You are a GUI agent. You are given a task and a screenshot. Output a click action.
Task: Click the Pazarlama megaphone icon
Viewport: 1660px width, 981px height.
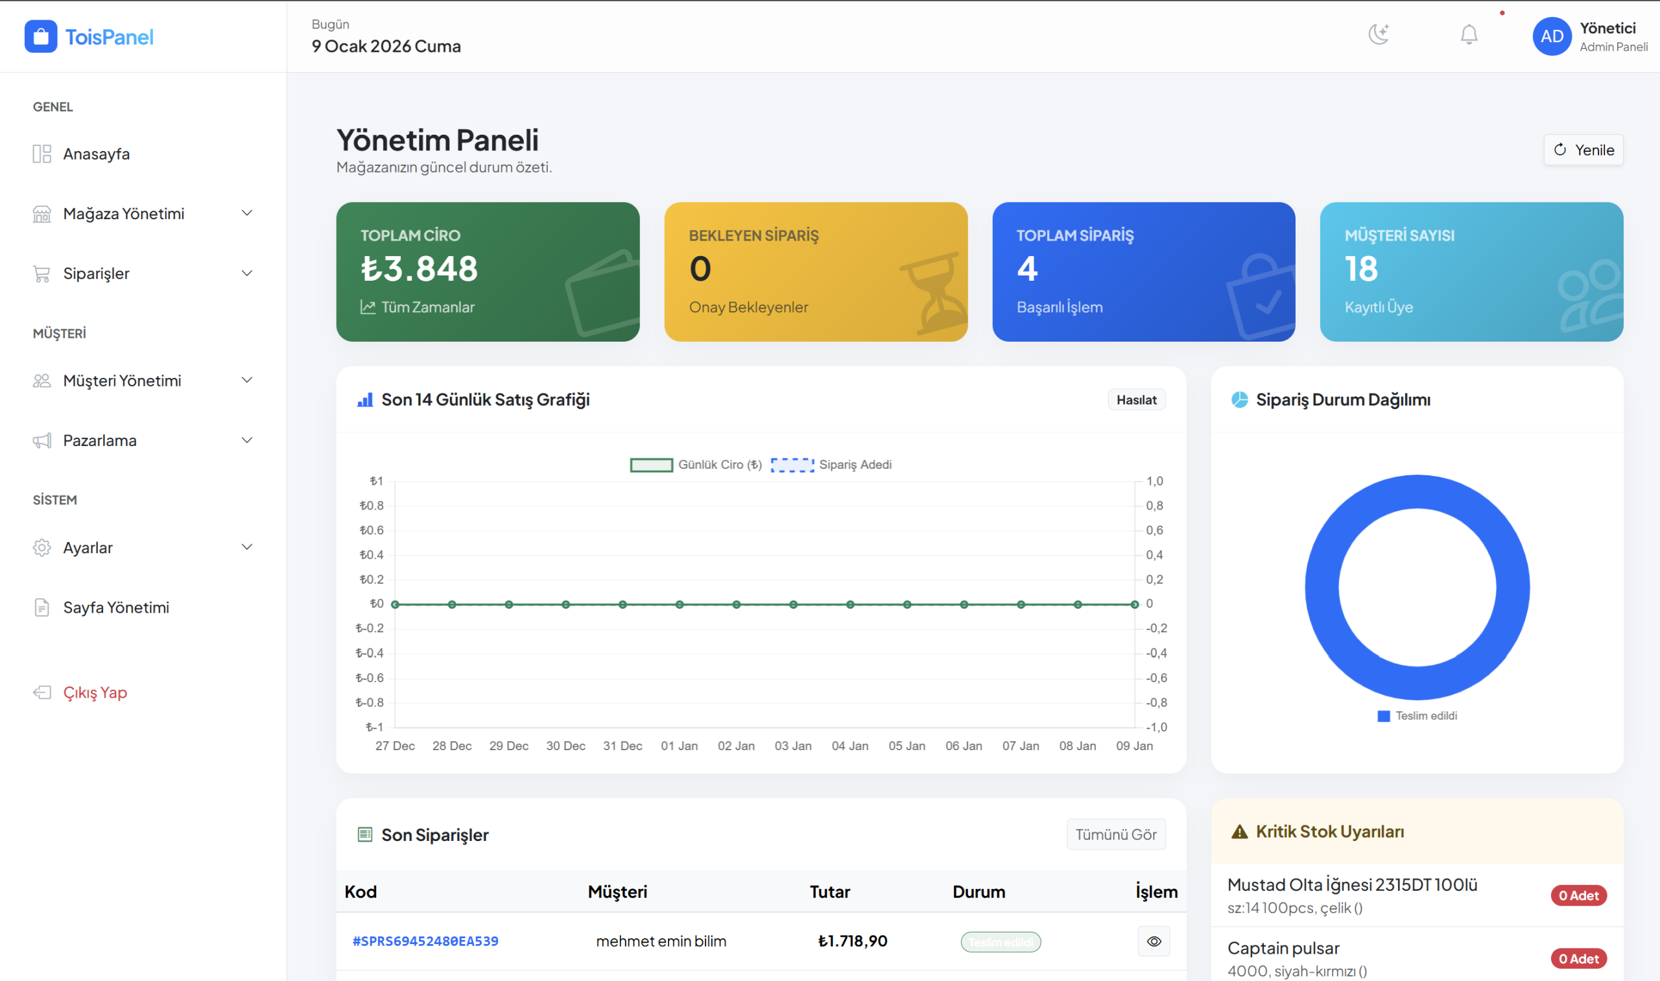(x=41, y=441)
